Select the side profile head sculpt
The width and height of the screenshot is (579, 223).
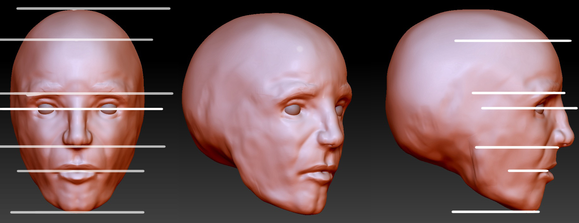point(480,110)
